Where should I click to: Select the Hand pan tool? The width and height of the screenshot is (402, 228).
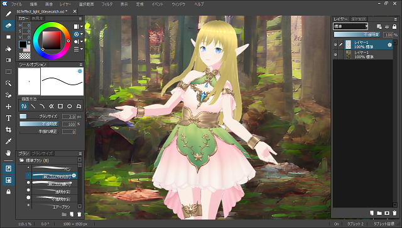click(x=8, y=153)
